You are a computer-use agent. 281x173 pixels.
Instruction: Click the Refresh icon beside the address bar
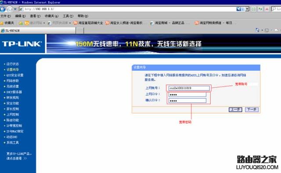pos(260,9)
